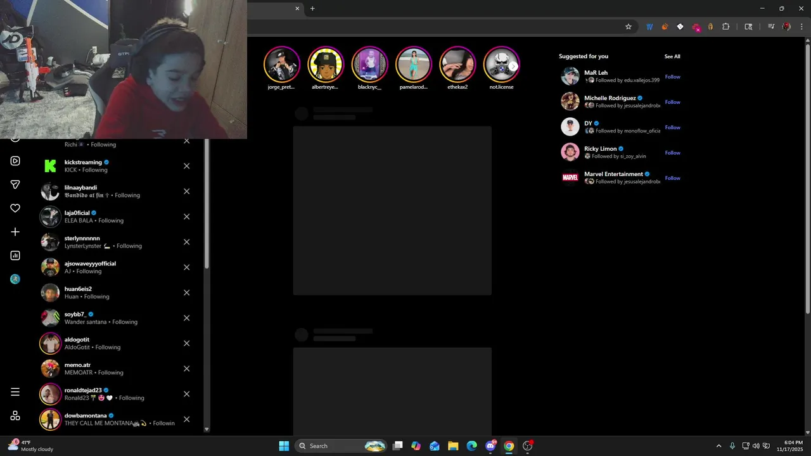The width and height of the screenshot is (811, 456).
Task: Show hidden system tray icons
Action: pyautogui.click(x=718, y=446)
